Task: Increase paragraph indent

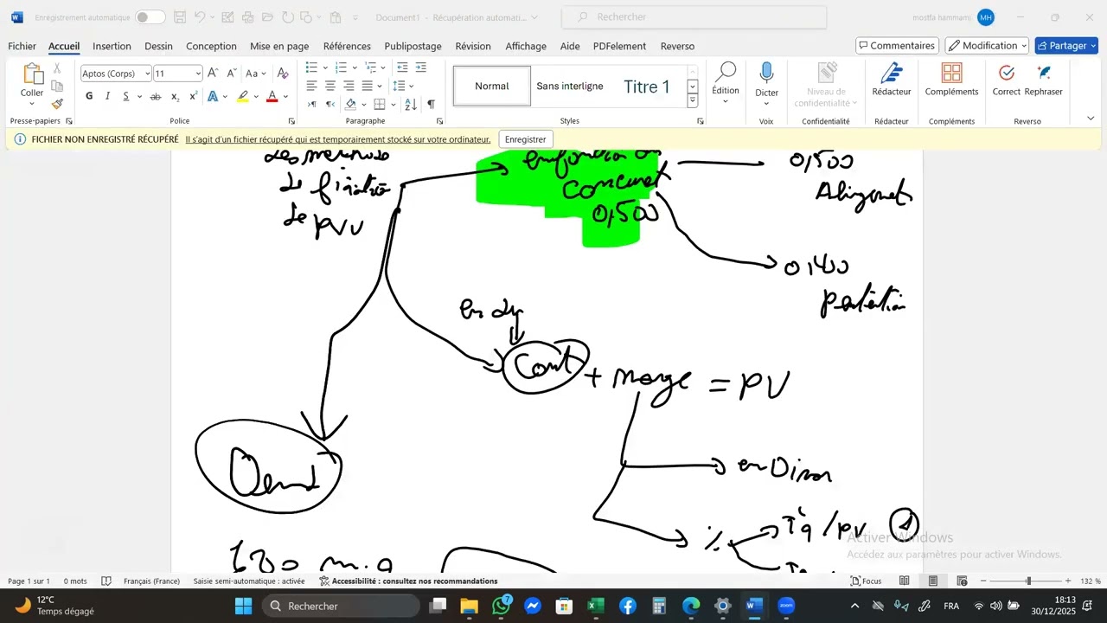Action: (421, 67)
